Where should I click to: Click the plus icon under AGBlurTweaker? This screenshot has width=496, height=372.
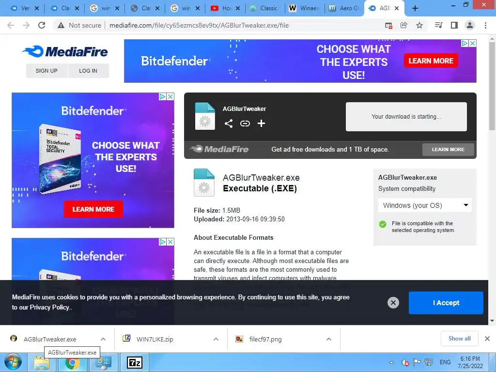click(261, 124)
